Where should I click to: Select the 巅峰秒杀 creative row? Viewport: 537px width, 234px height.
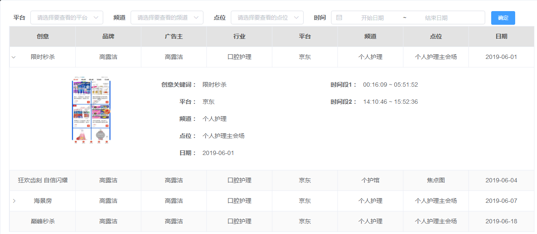click(43, 221)
